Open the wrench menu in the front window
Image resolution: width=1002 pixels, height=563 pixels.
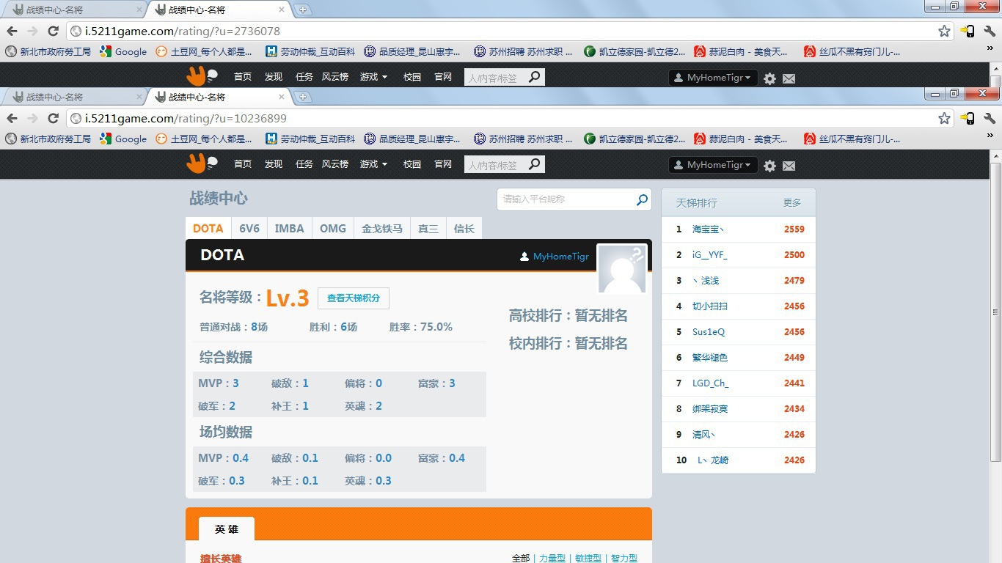tap(989, 118)
